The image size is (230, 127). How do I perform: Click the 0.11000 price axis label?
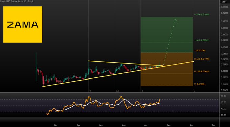pyautogui.click(x=225, y=35)
